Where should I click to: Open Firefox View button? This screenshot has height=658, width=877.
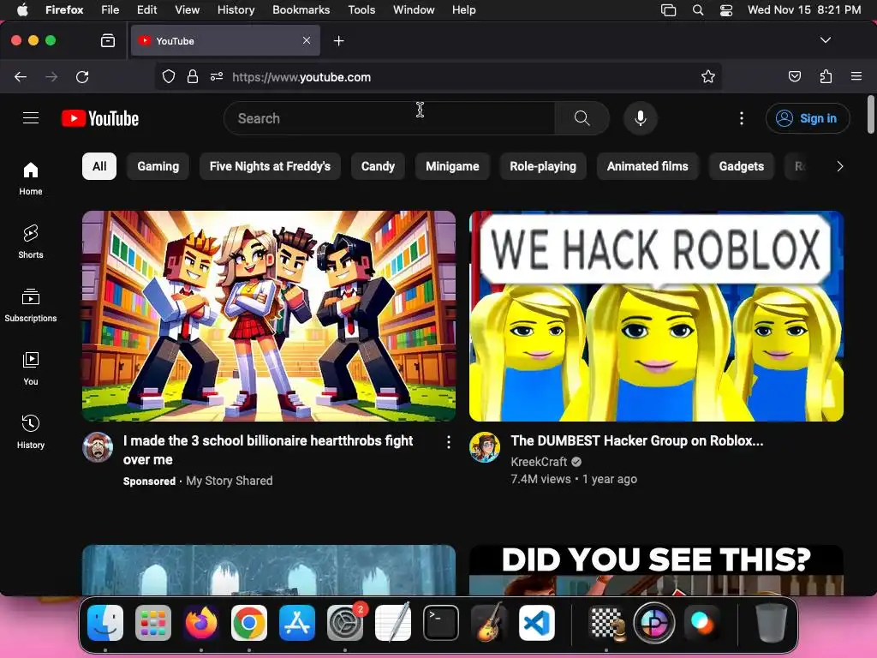pos(108,40)
